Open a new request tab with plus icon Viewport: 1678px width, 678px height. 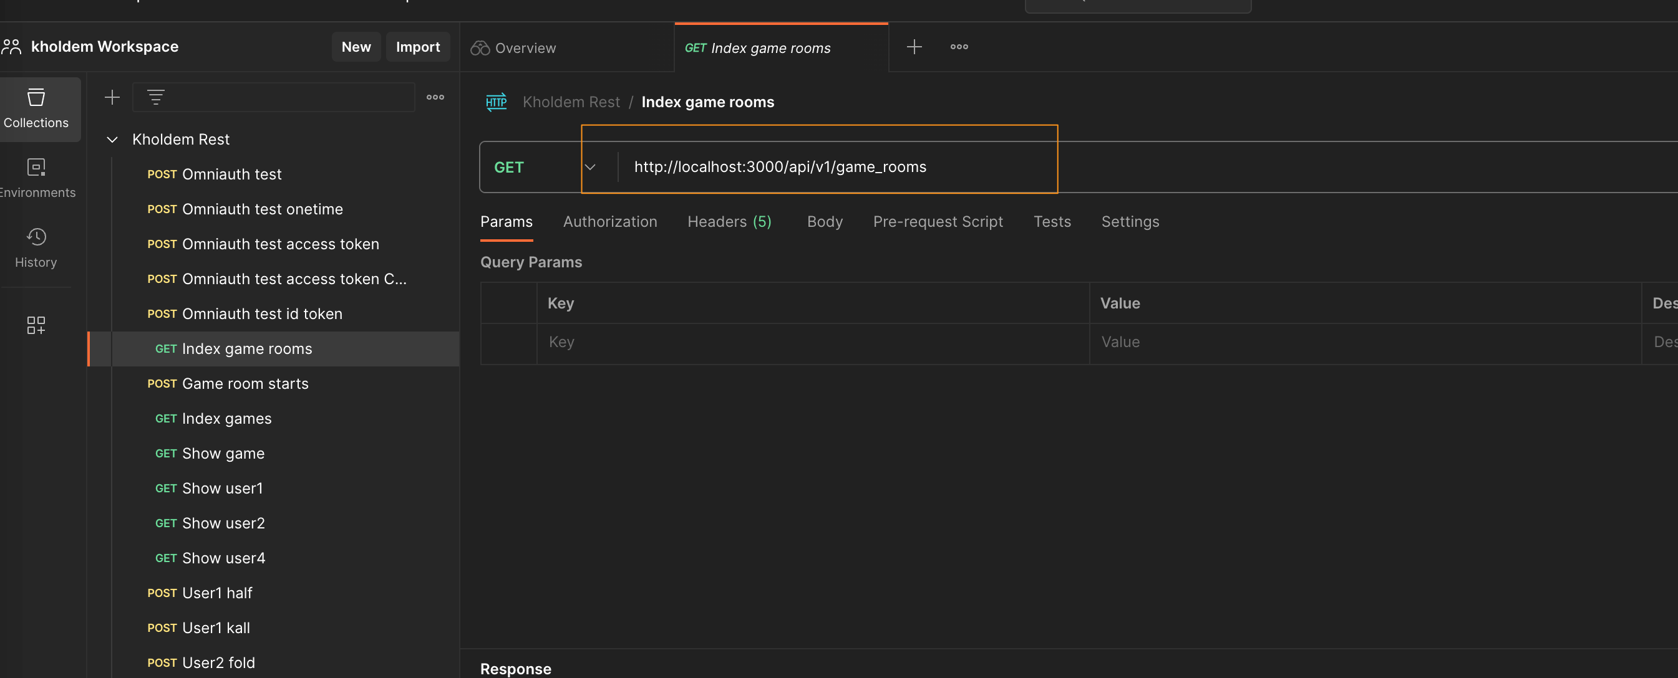click(914, 47)
